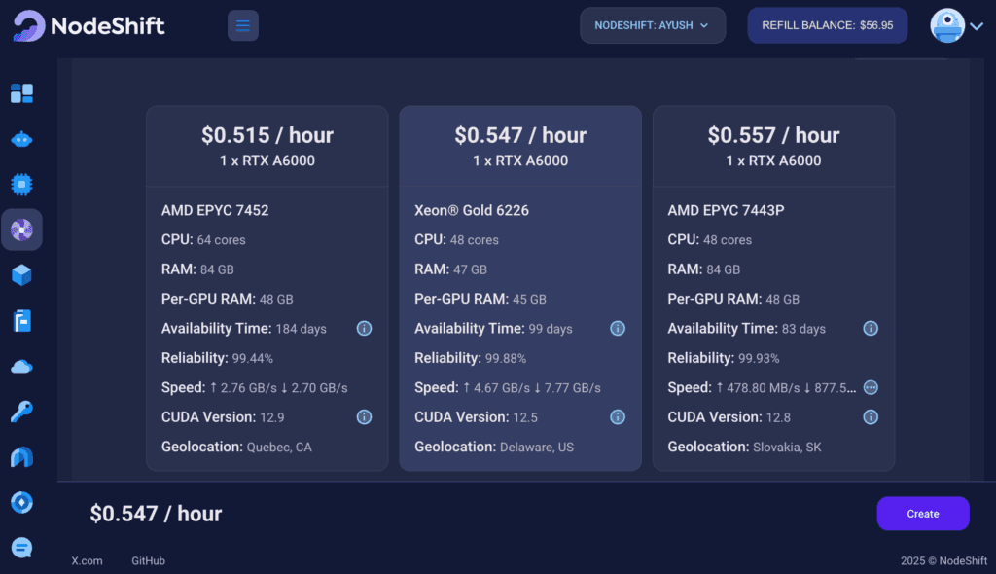The width and height of the screenshot is (996, 574).
Task: Click Speed 2.76 GB/s upload text
Action: 243,388
